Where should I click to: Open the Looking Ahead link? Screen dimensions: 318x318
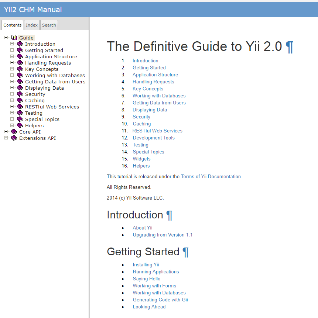coord(149,307)
